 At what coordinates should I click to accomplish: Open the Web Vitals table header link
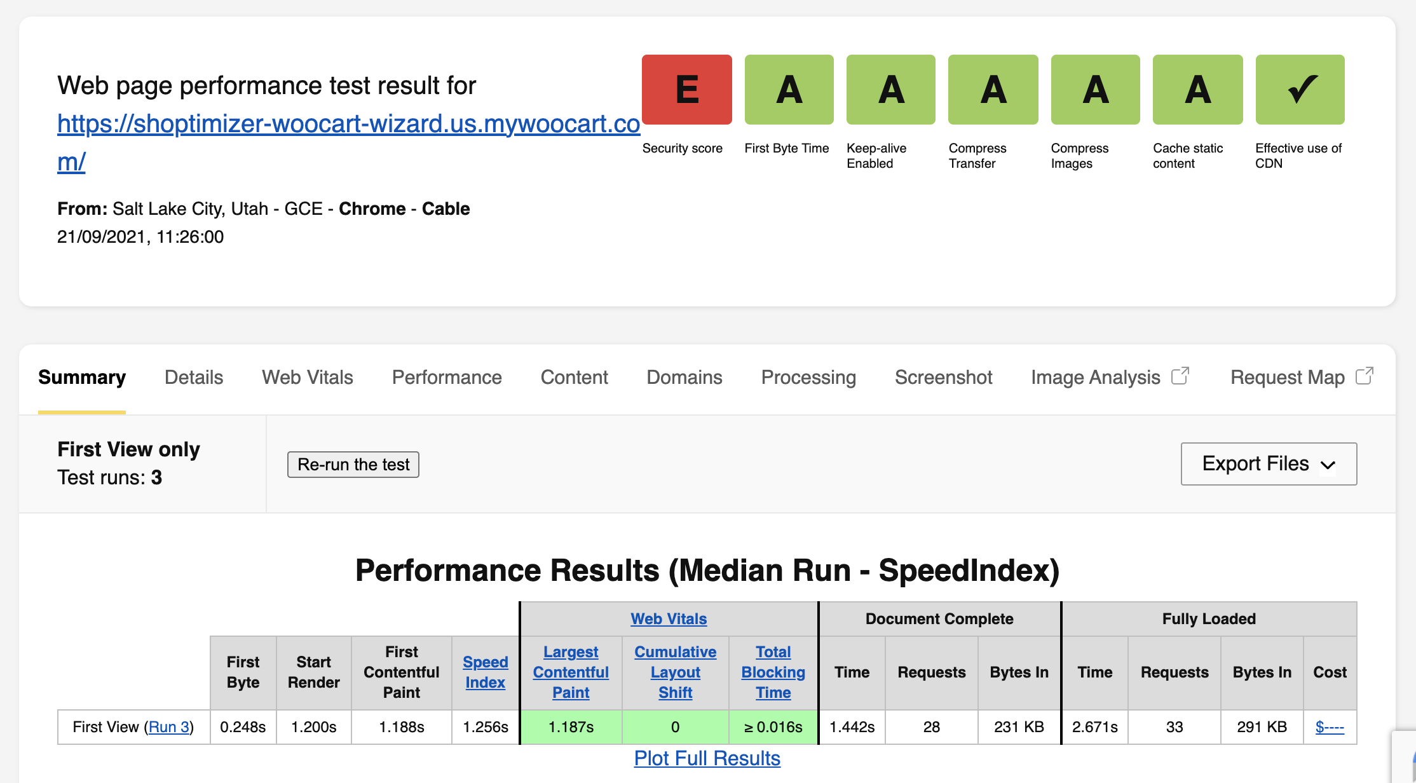669,619
